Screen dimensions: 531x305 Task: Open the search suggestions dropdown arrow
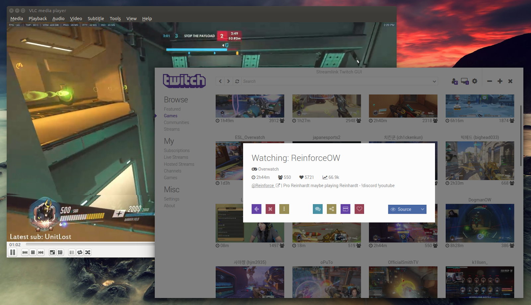pyautogui.click(x=434, y=81)
